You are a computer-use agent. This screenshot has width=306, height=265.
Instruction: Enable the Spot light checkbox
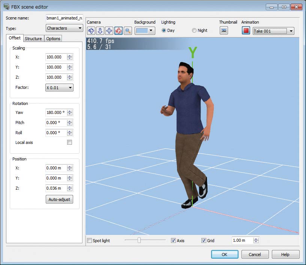pyautogui.click(x=89, y=241)
